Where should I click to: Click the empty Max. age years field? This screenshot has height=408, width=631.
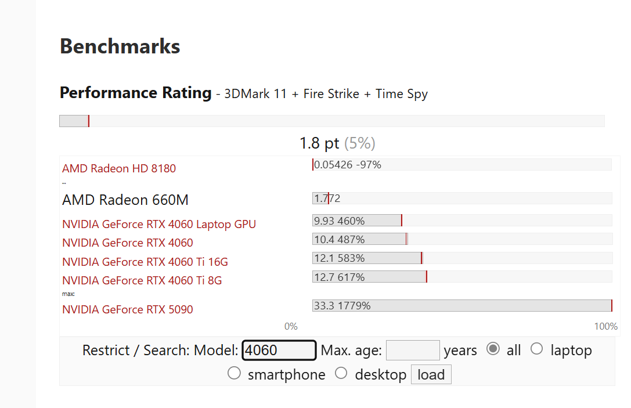413,350
